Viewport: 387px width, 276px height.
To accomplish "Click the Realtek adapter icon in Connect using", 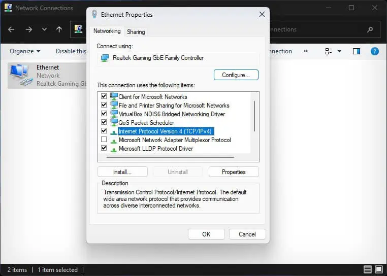I will coord(105,58).
